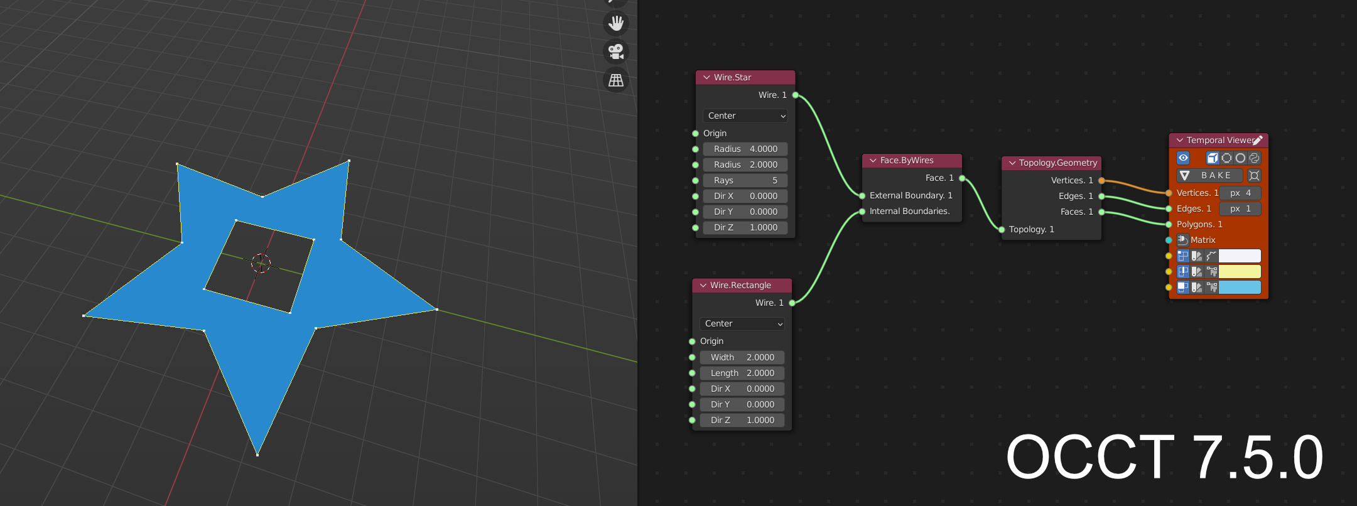Click the color mode icon in yellow swatch row
Screen dimensions: 1357x506
tap(1197, 271)
